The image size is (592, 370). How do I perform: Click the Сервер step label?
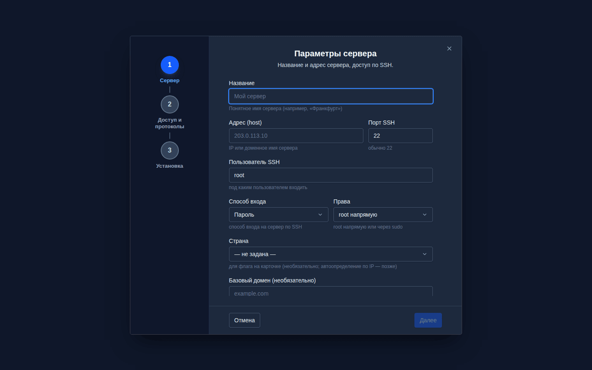(170, 81)
